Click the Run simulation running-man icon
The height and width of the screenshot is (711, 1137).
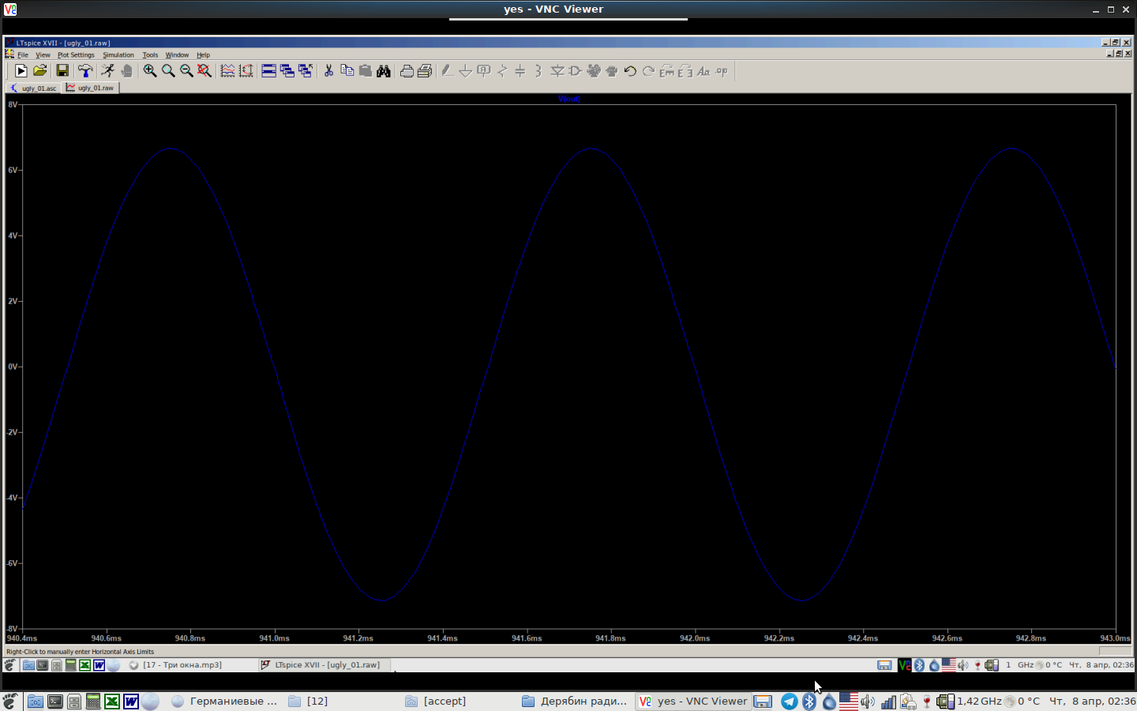[x=107, y=71]
